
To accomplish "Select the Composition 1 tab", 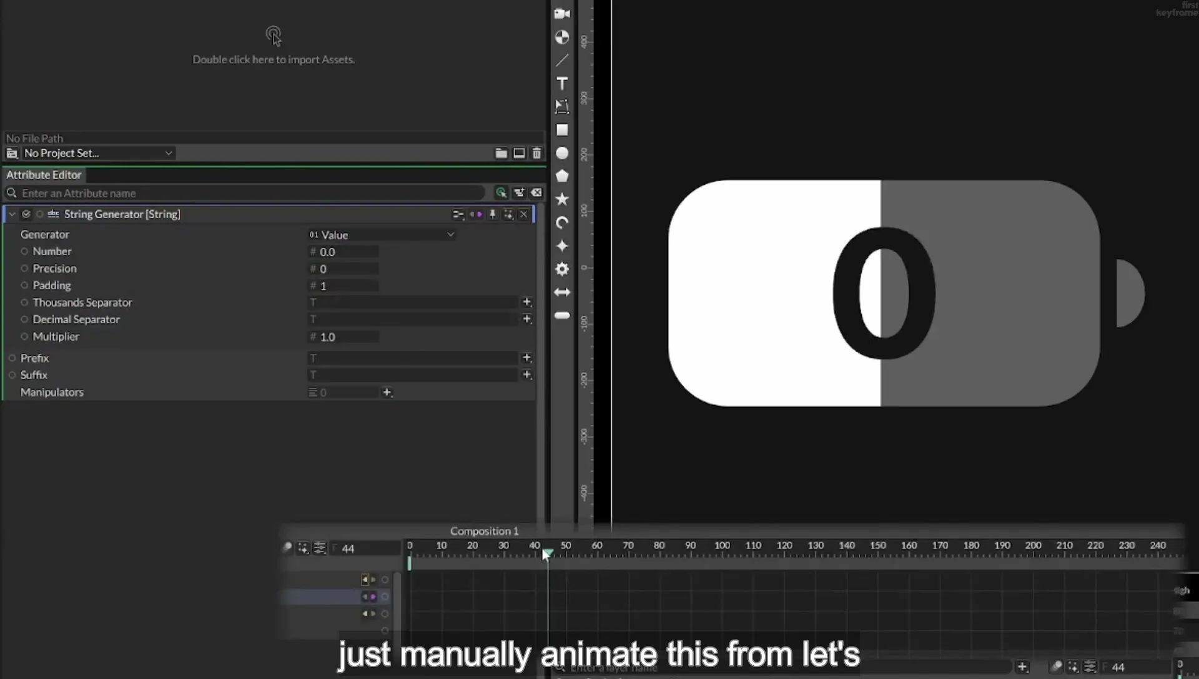I will click(x=485, y=531).
